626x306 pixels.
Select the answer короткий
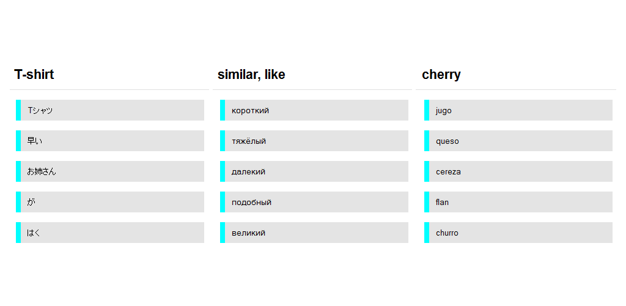[x=314, y=110]
